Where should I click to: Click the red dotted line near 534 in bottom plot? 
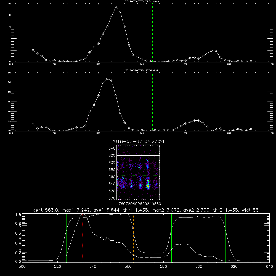[82, 238]
